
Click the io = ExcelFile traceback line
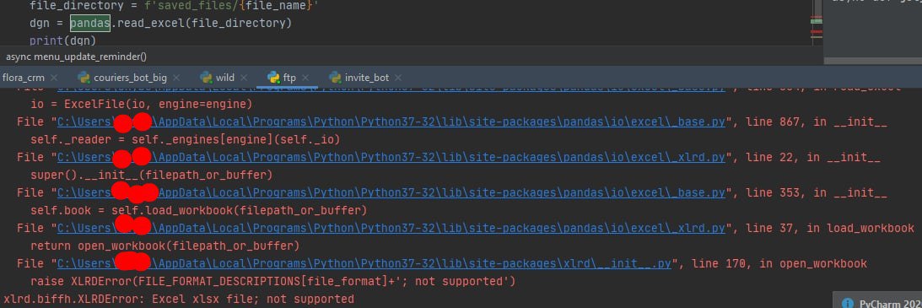click(x=141, y=105)
